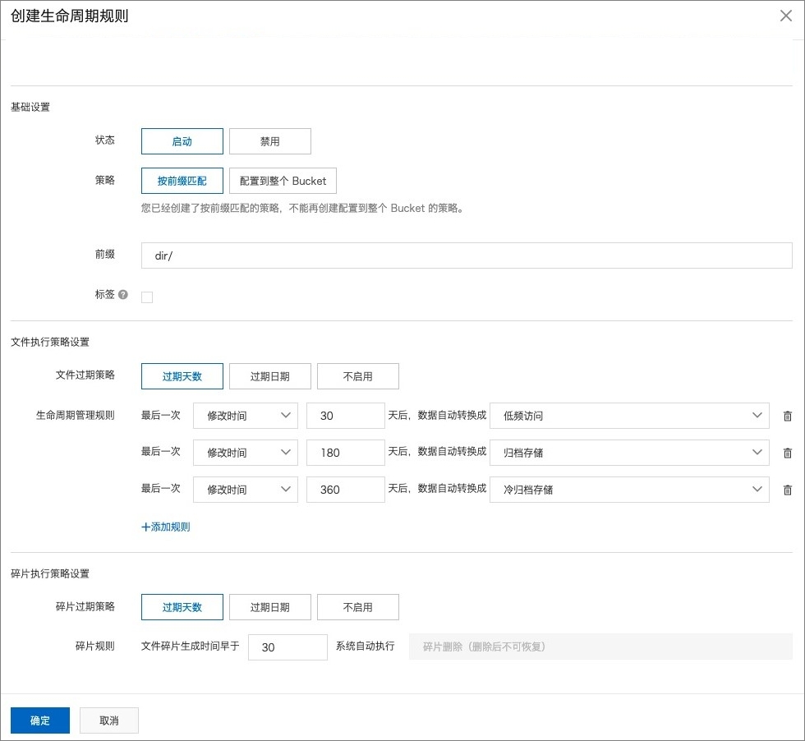Choose 配置到整个 Bucket strategy

tap(283, 181)
